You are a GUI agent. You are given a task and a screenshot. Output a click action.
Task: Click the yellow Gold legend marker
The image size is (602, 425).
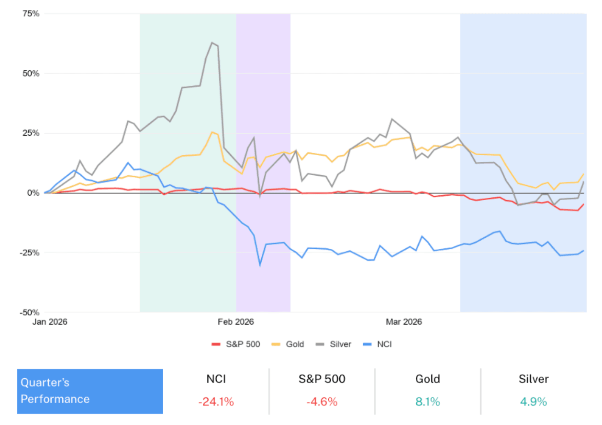(276, 344)
